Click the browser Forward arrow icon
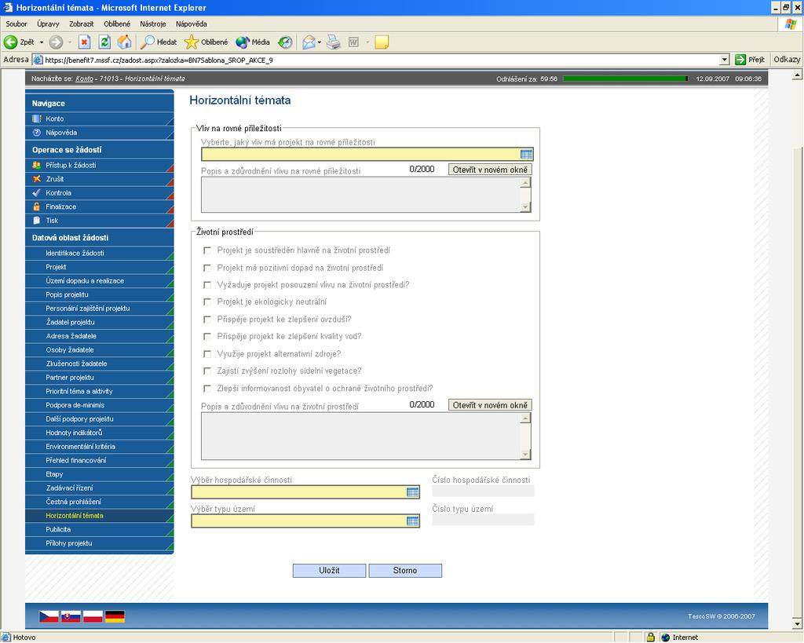This screenshot has height=643, width=804. (56, 42)
